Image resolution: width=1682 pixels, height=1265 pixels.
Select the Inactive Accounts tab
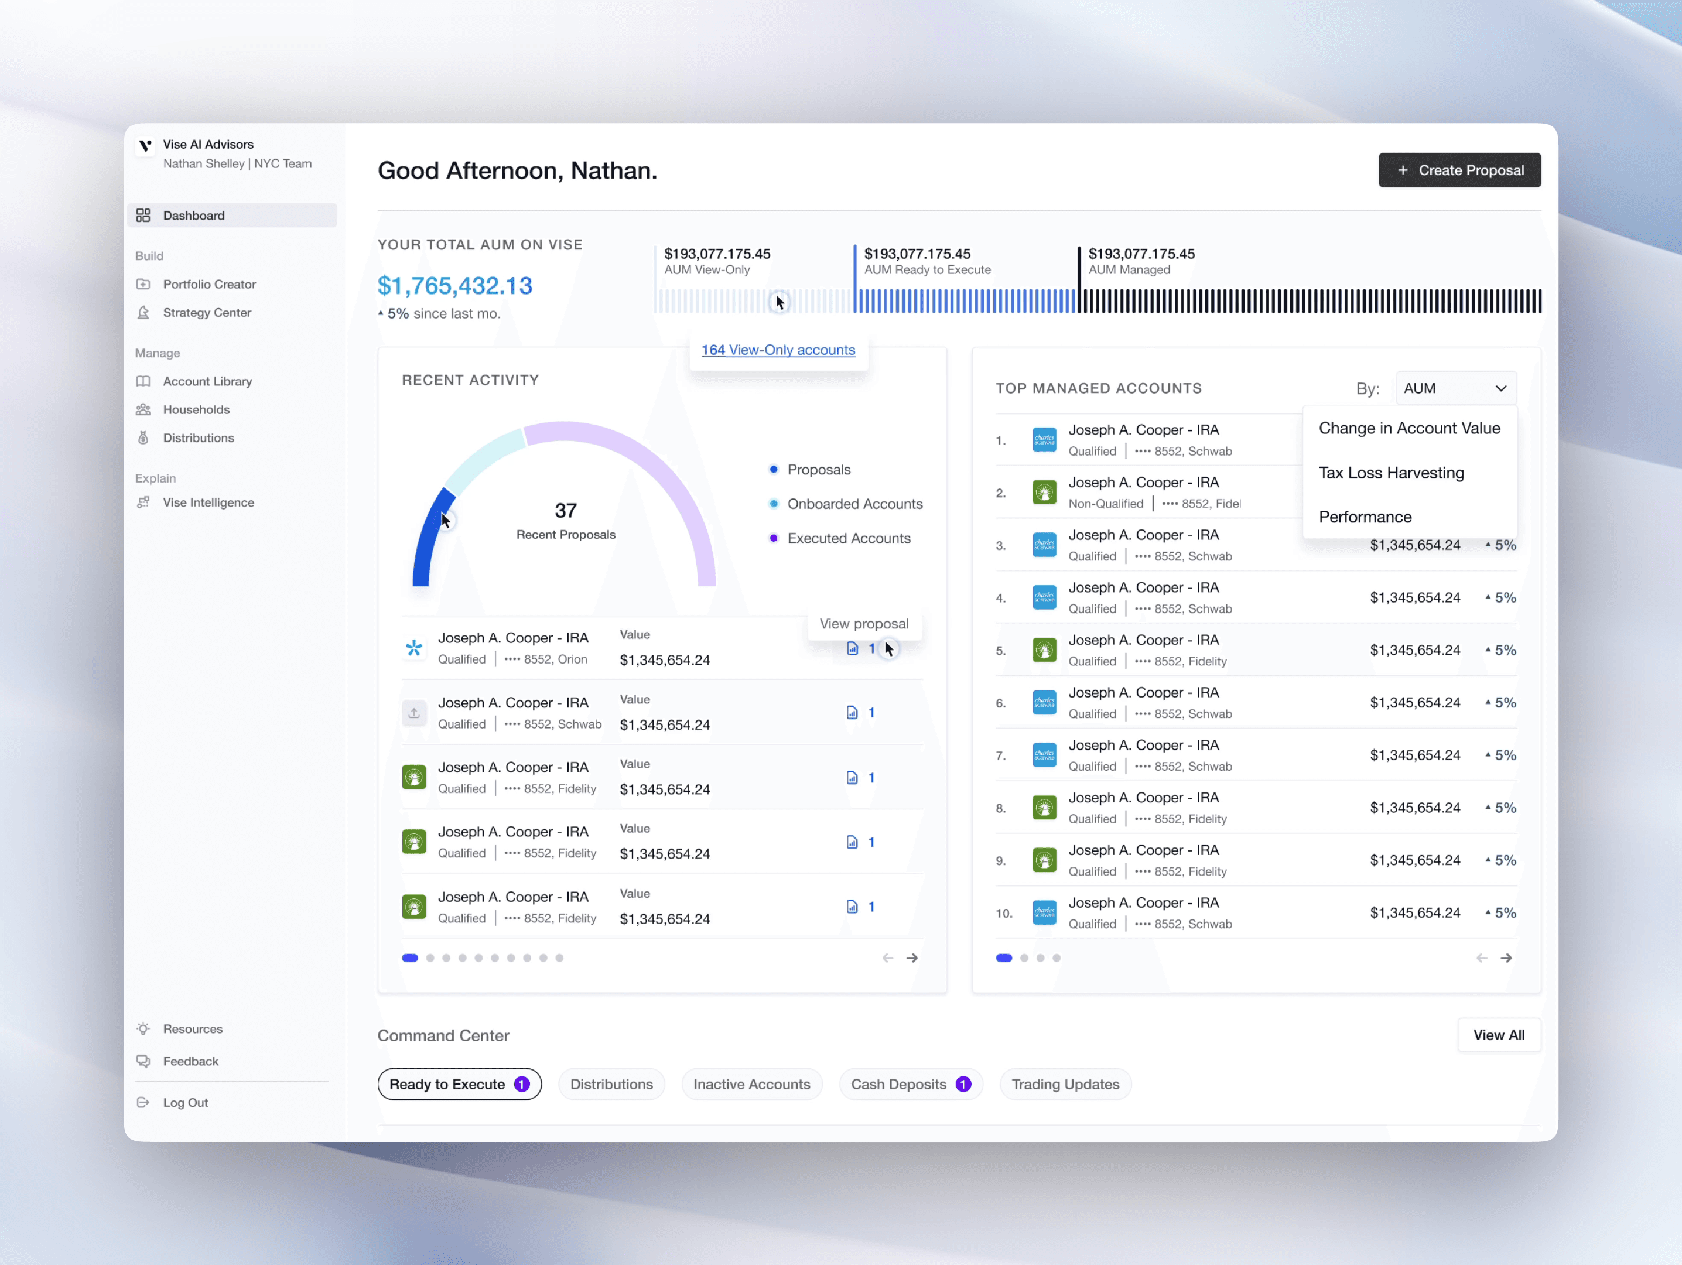[x=751, y=1084]
